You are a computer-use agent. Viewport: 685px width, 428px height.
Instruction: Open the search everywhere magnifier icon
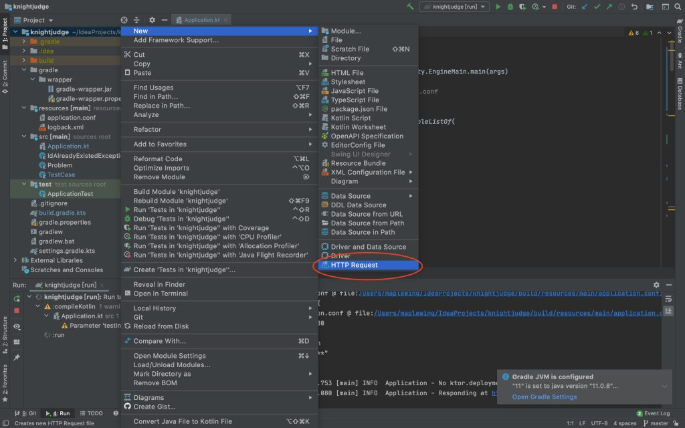pyautogui.click(x=678, y=7)
